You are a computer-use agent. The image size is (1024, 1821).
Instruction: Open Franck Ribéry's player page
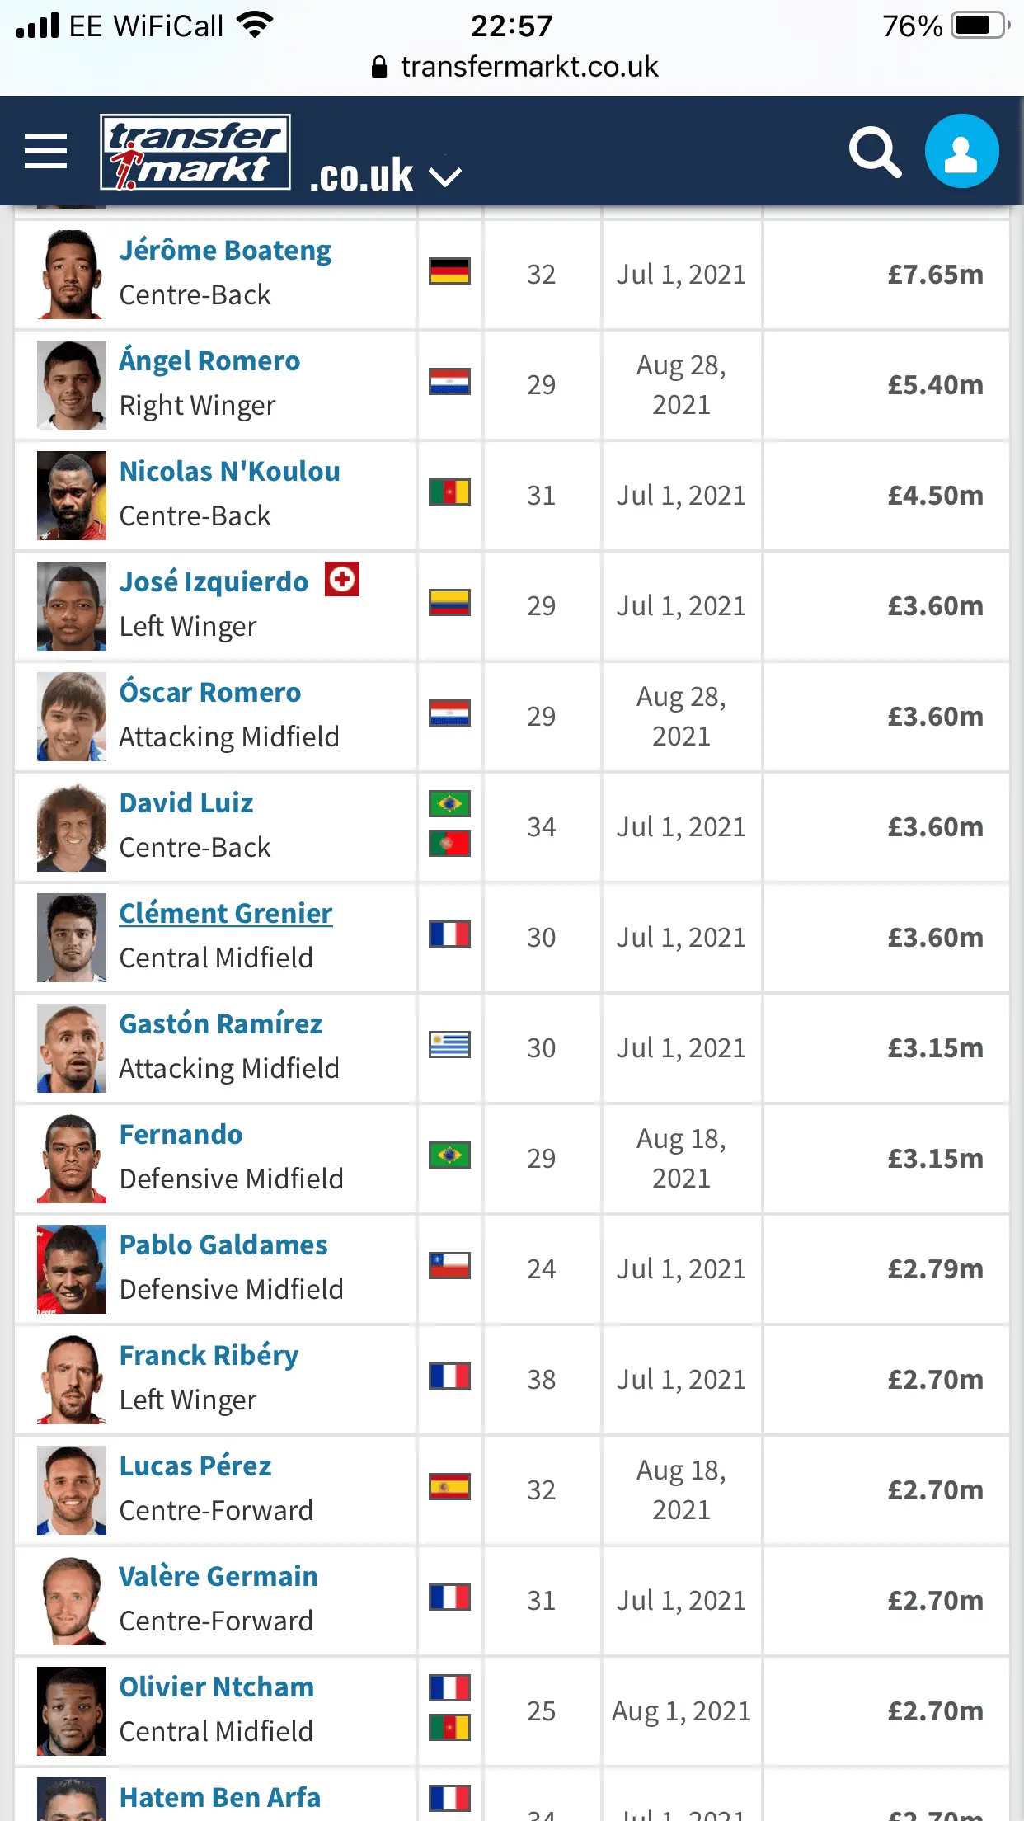[209, 1355]
